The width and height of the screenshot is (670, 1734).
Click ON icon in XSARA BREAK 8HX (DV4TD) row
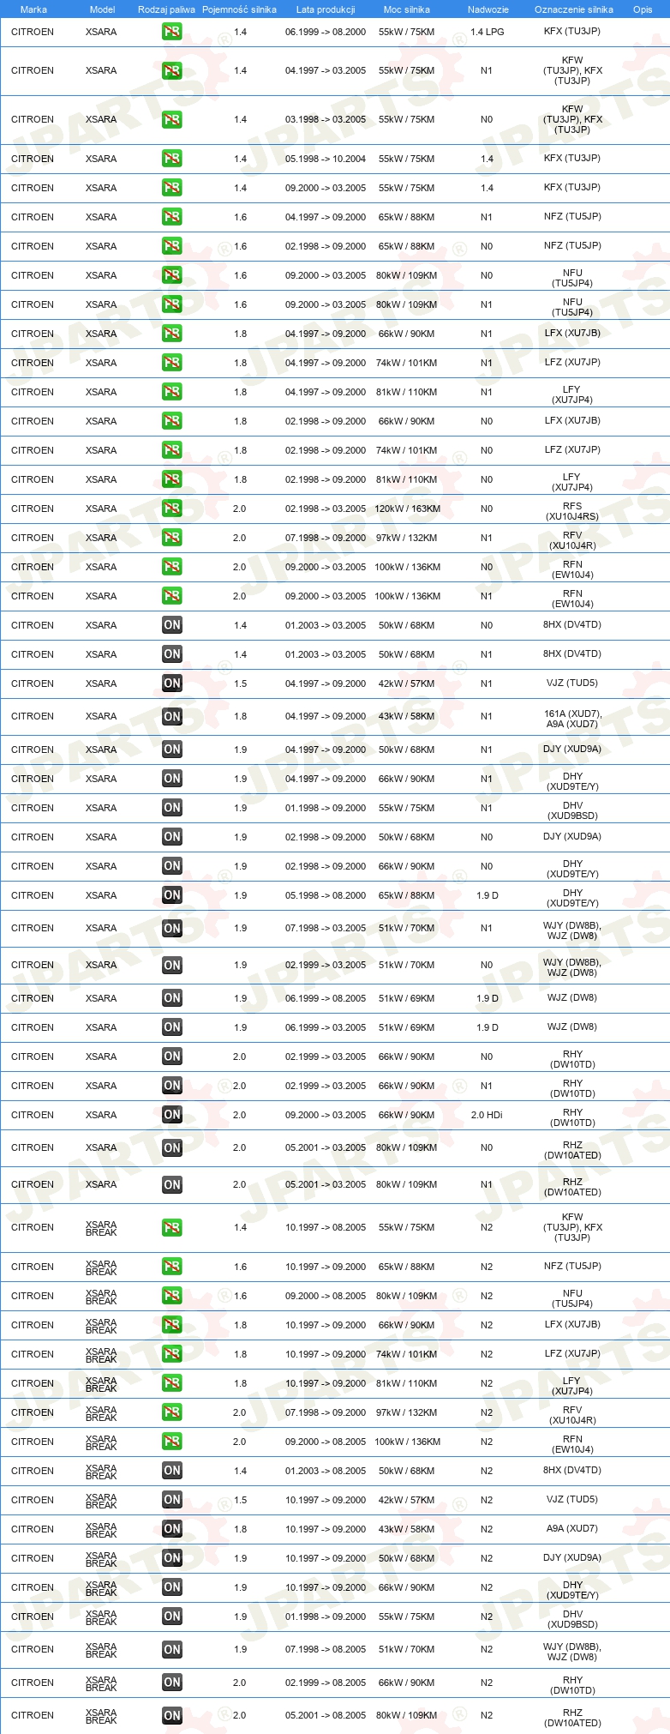(x=172, y=1471)
